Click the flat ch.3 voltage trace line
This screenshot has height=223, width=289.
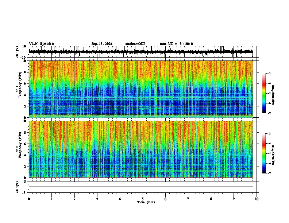[x=141, y=187]
